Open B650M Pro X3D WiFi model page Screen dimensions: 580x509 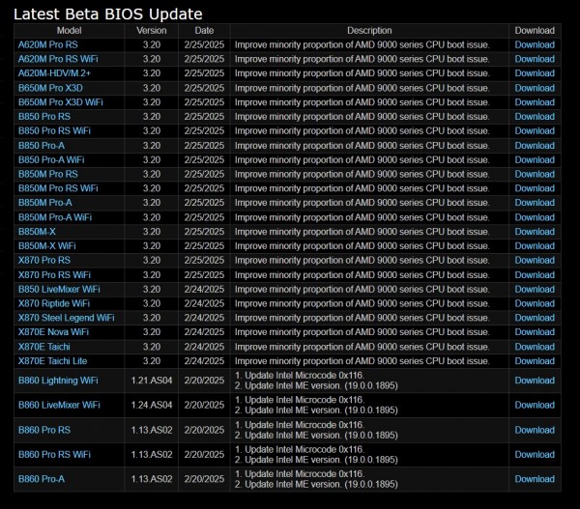click(x=59, y=102)
